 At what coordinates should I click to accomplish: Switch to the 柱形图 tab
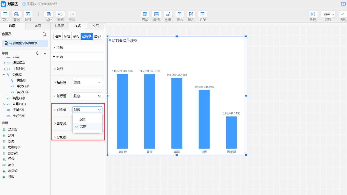pyautogui.click(x=60, y=26)
